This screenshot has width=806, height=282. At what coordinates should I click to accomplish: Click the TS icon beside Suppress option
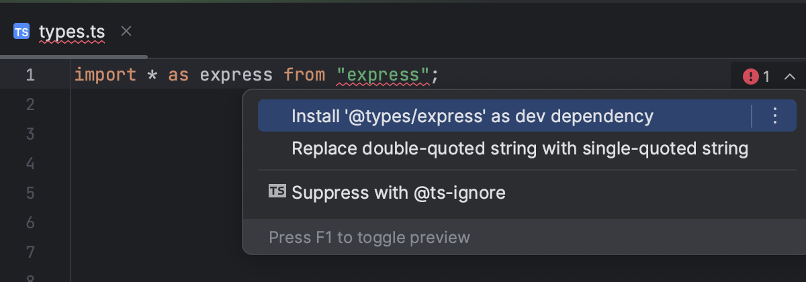(x=277, y=193)
